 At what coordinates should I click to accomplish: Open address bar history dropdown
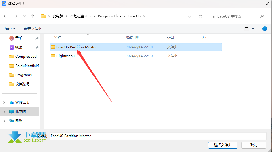click(190, 17)
